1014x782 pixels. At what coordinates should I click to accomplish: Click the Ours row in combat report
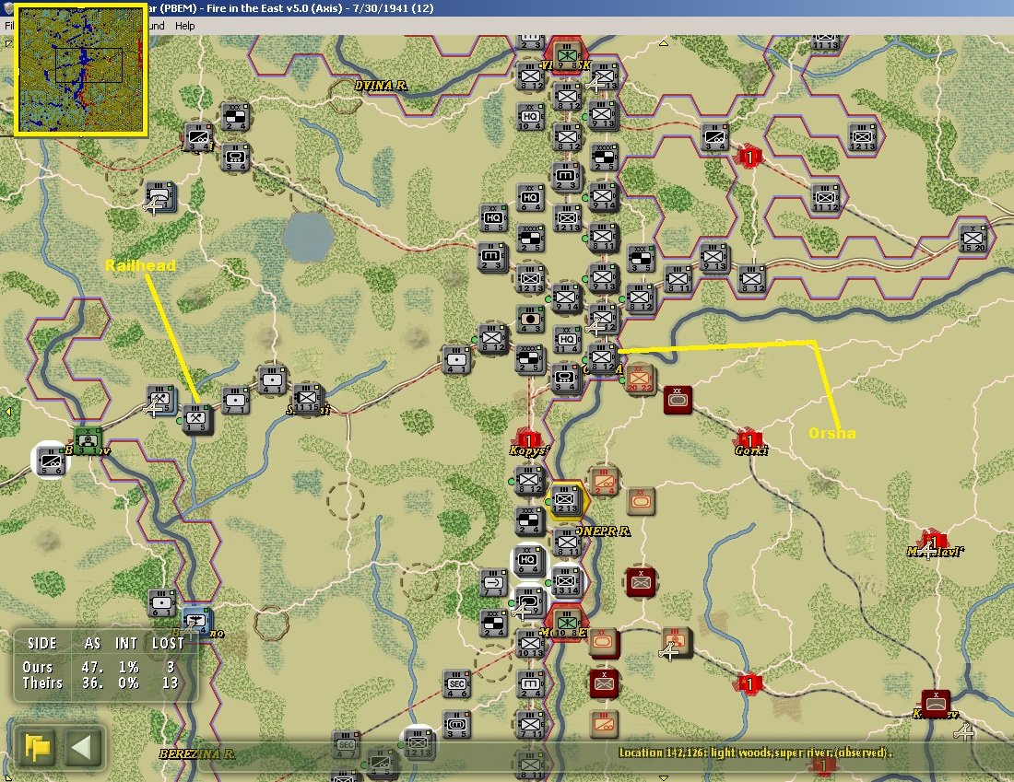coord(99,667)
